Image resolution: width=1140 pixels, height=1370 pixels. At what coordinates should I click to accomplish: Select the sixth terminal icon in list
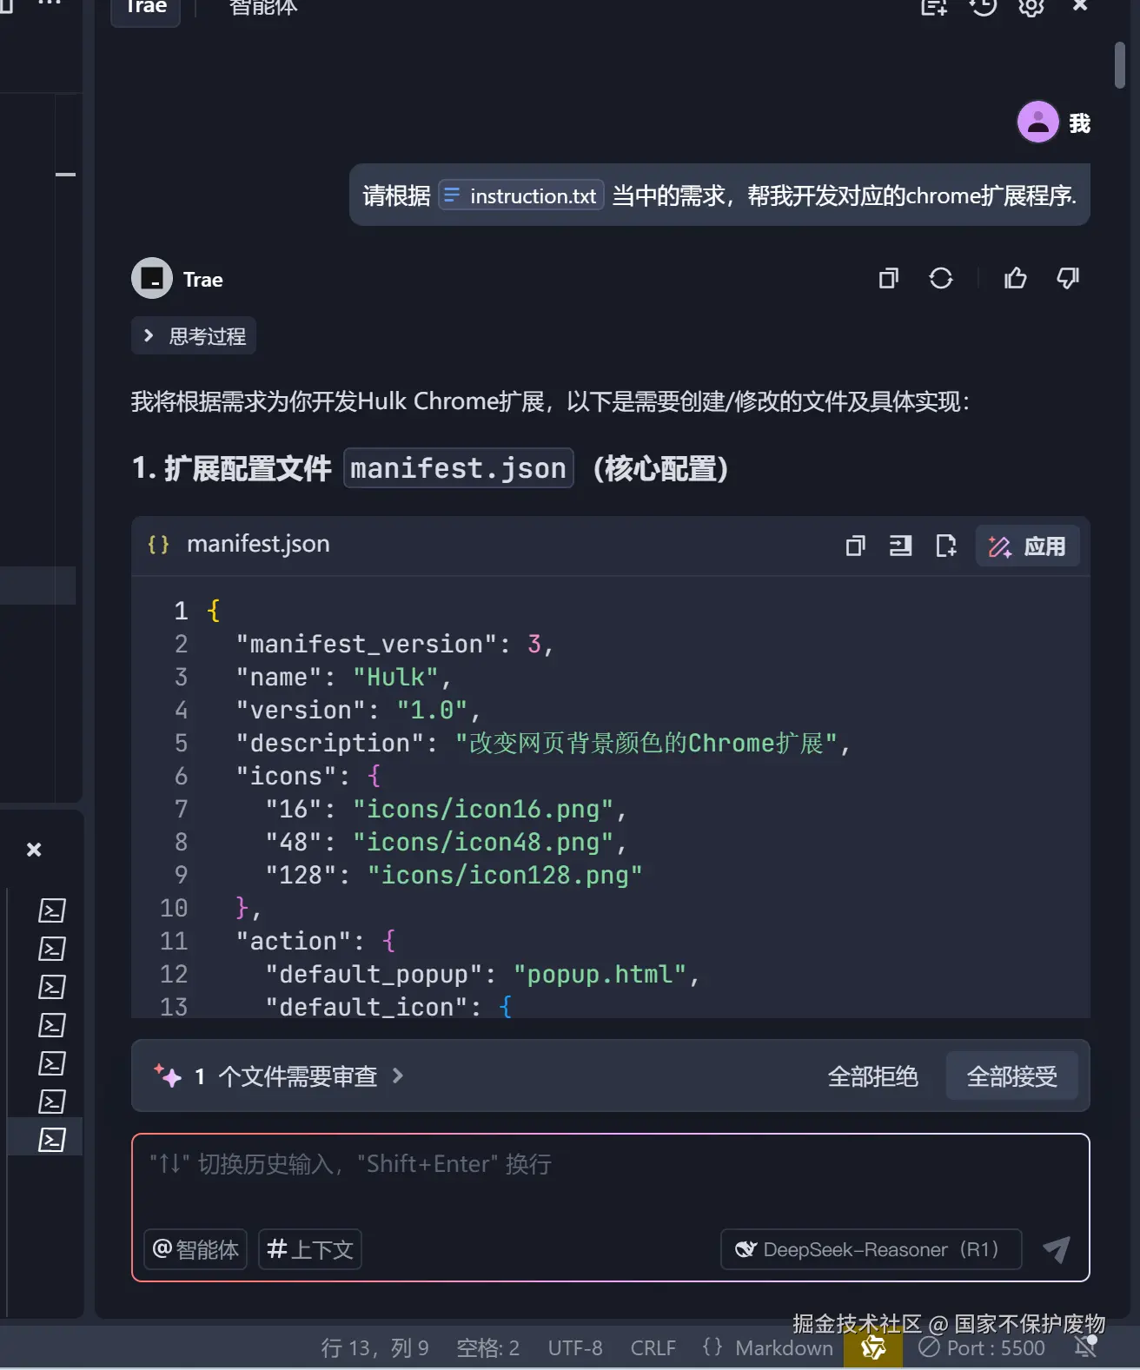tap(52, 1102)
